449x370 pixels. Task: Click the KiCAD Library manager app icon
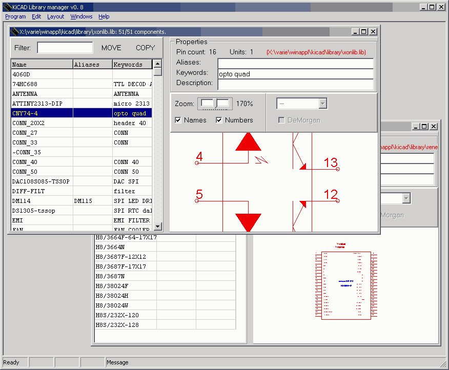pyautogui.click(x=7, y=7)
